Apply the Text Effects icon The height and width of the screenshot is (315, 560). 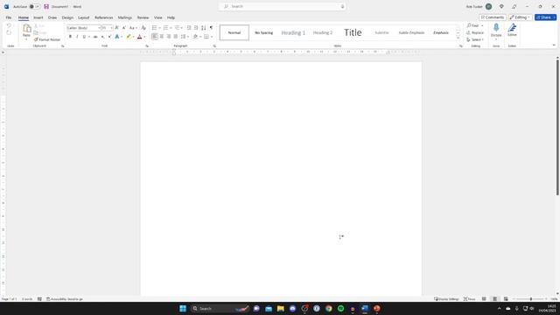(117, 37)
